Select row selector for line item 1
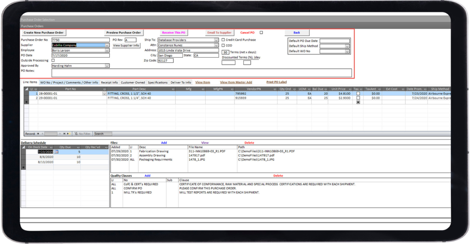The width and height of the screenshot is (470, 244). tap(26, 93)
